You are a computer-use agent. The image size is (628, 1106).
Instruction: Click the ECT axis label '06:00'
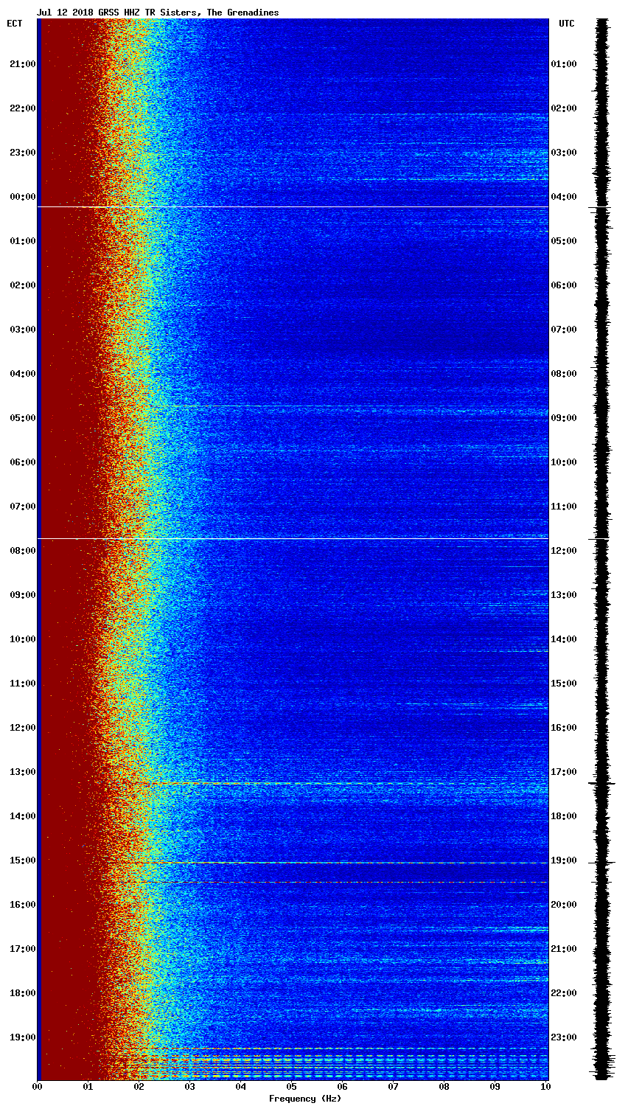point(23,462)
